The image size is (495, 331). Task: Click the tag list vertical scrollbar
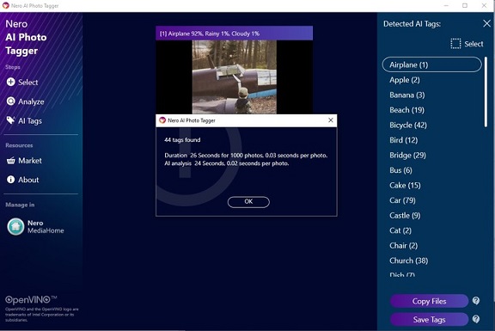[x=486, y=92]
